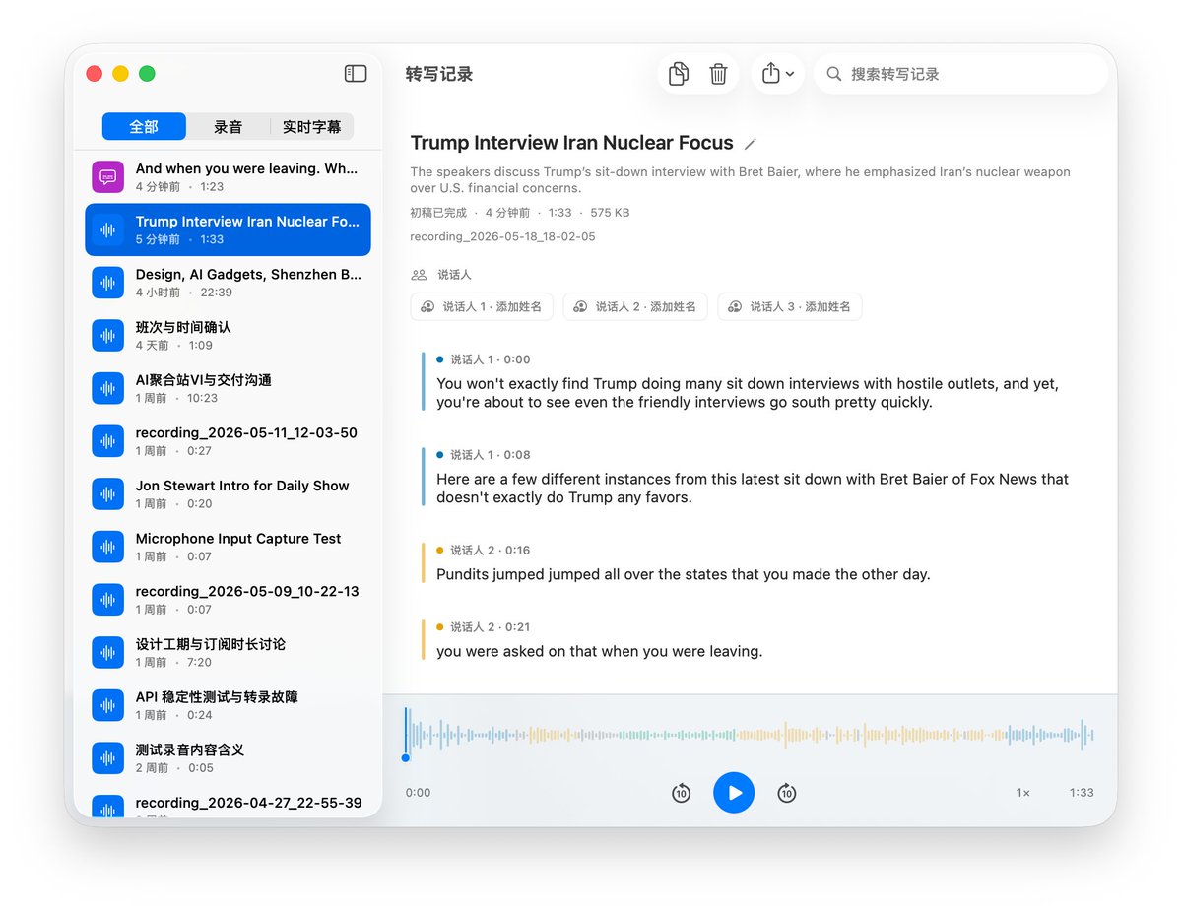Click the 说话人 2 · 0:21 timestamp label
The height and width of the screenshot is (912, 1182).
490,627
